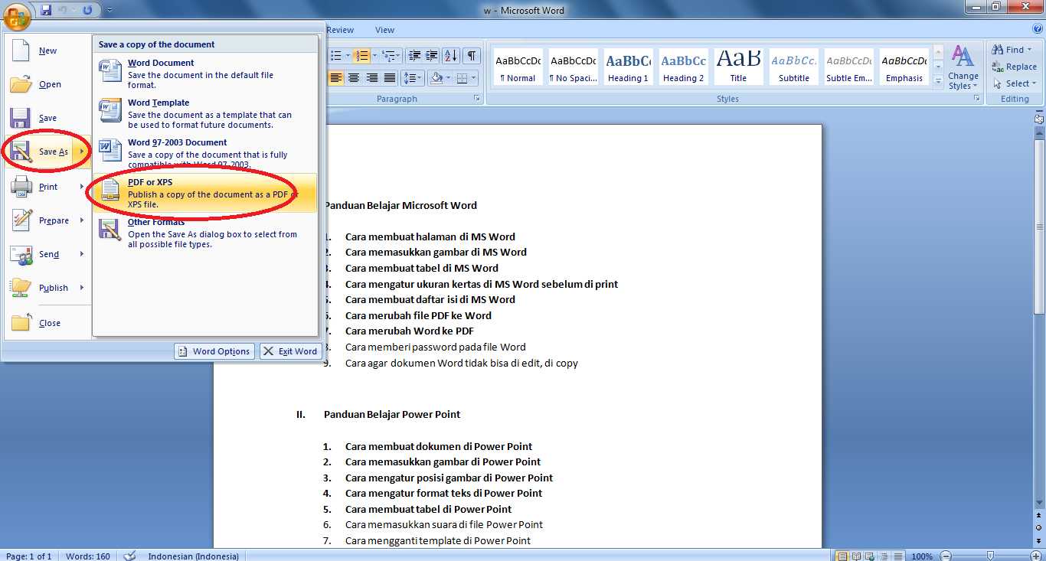Toggle show paragraph marks
The image size is (1046, 561).
(x=472, y=55)
